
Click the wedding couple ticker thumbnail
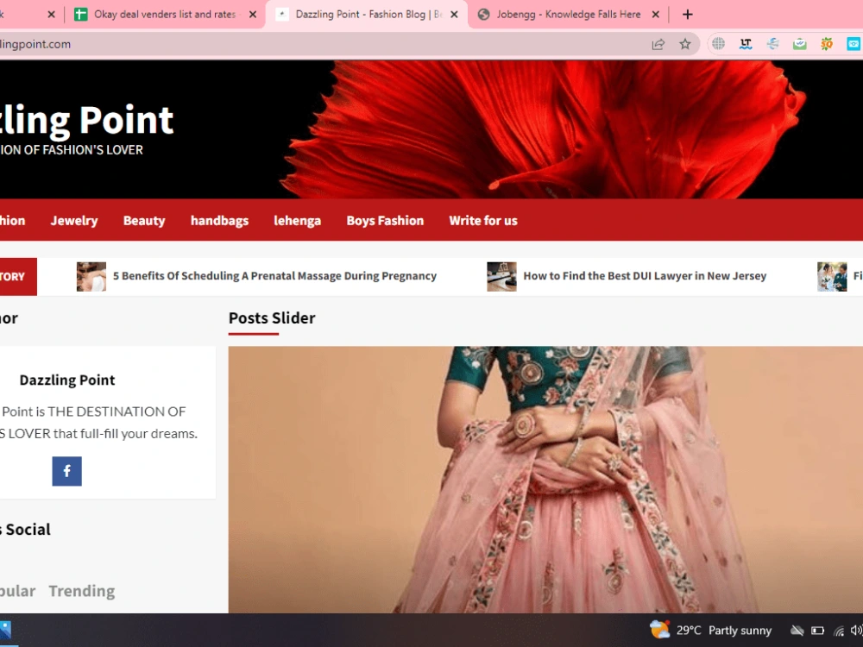(x=832, y=277)
